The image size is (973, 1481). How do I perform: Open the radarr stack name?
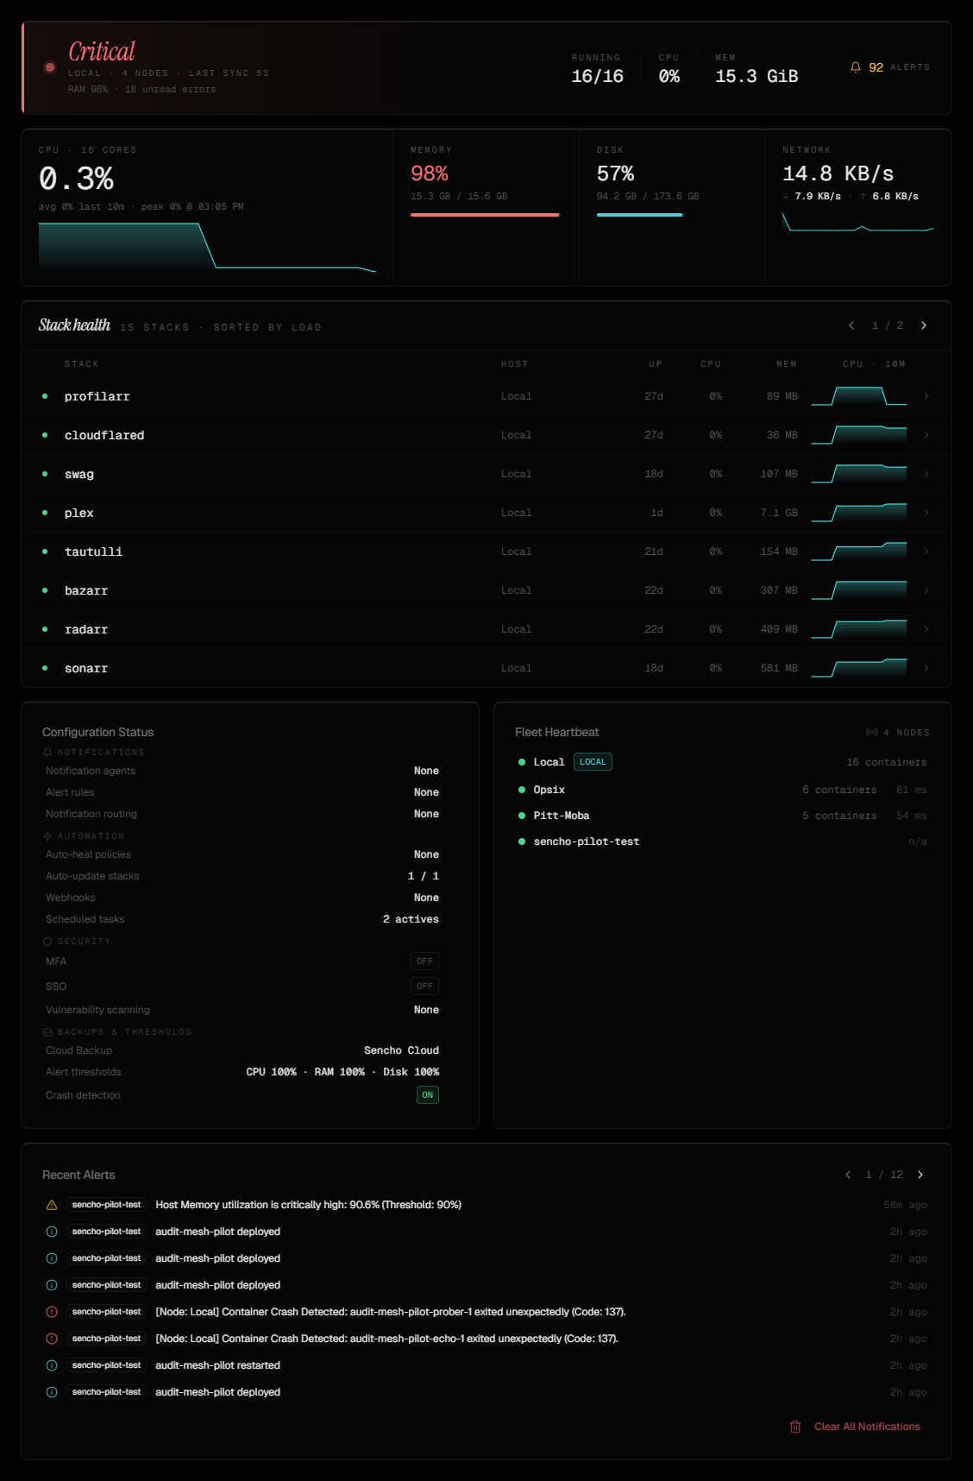point(86,629)
